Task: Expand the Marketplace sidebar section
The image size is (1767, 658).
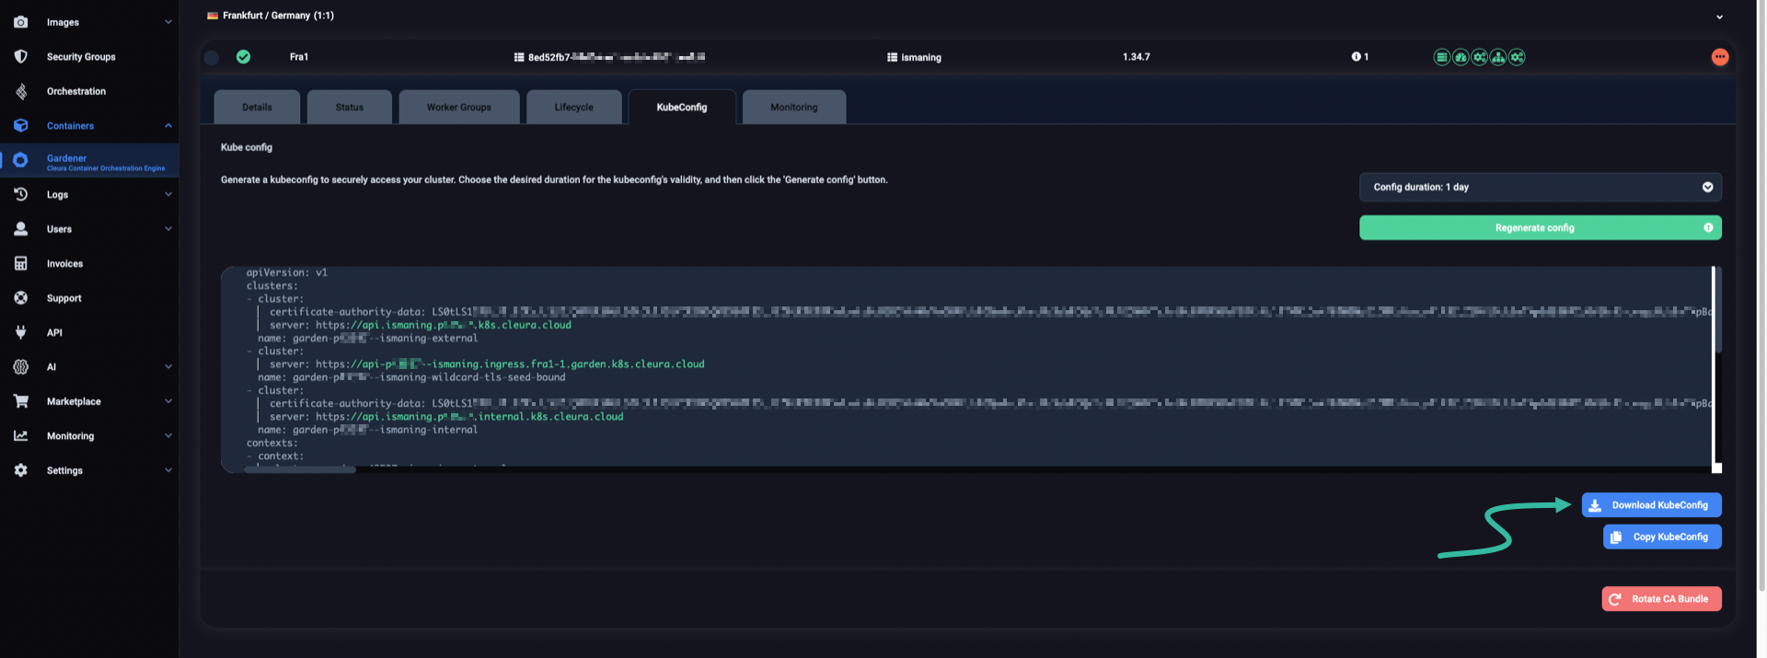Action: click(x=168, y=401)
